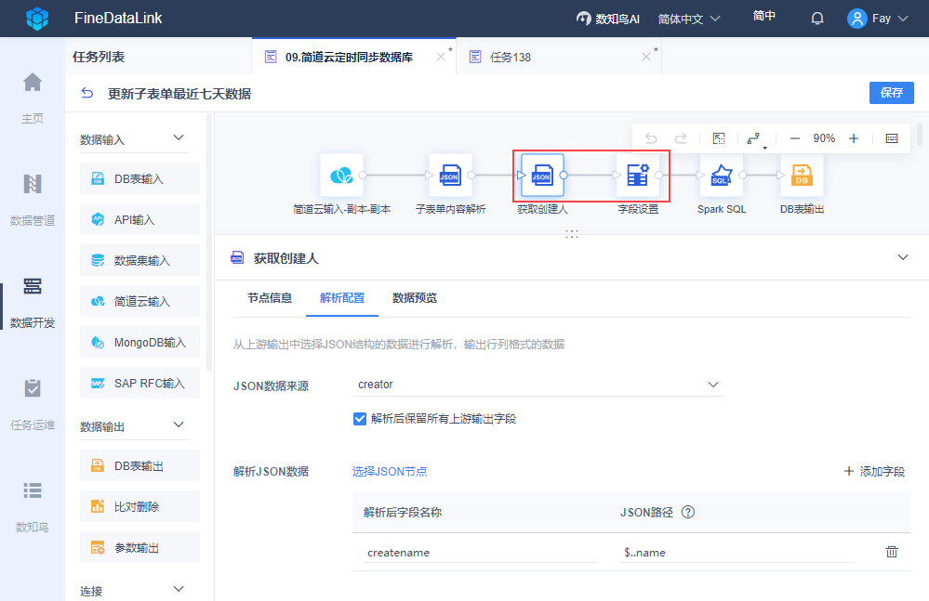Open the 数据管道 sidebar section
929x601 pixels.
pyautogui.click(x=33, y=200)
